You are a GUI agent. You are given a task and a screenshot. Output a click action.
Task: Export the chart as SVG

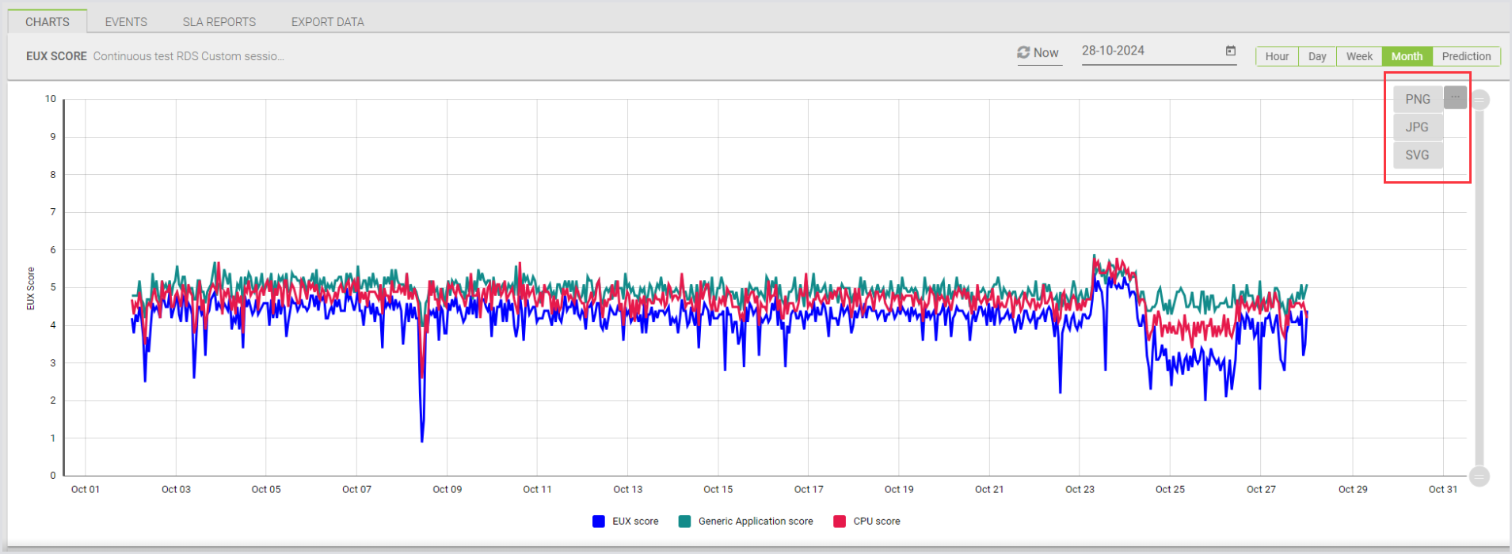click(x=1417, y=155)
